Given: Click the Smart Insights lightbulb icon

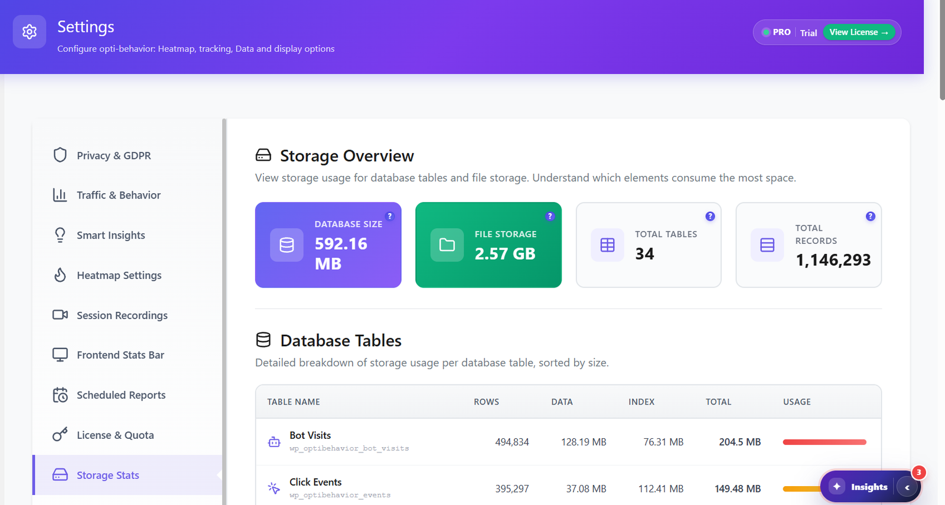Looking at the screenshot, I should (x=60, y=235).
